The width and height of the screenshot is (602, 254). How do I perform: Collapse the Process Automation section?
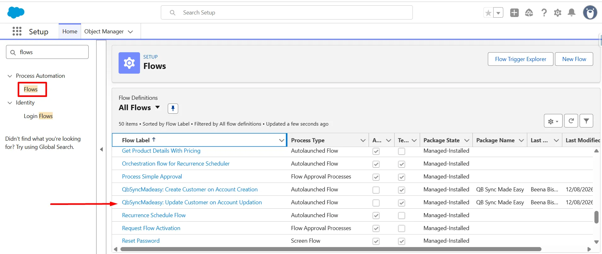(x=10, y=76)
